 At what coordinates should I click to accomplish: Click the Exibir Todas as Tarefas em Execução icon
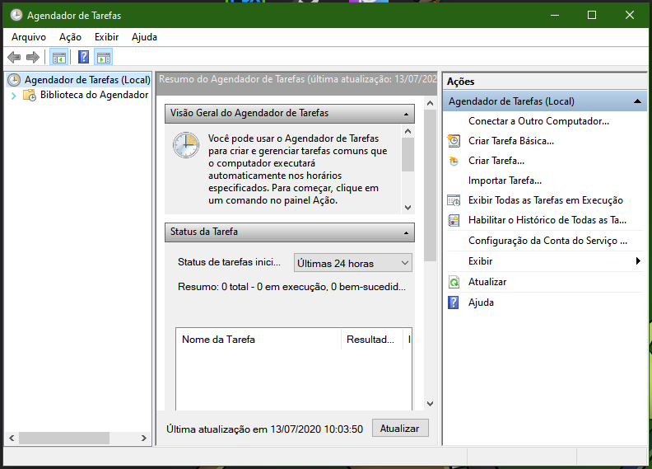[454, 200]
